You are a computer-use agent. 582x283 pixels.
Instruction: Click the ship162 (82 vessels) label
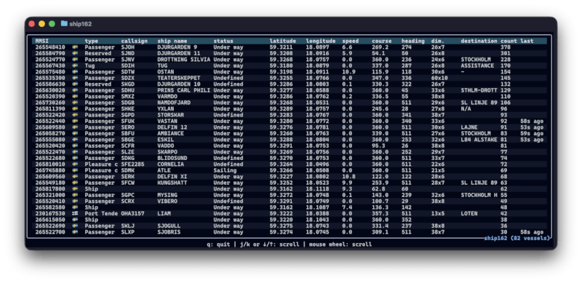(517, 238)
